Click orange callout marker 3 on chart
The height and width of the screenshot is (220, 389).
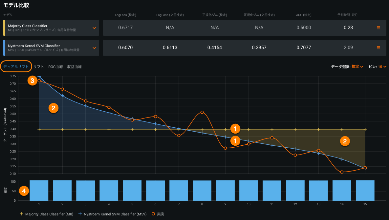(32, 81)
